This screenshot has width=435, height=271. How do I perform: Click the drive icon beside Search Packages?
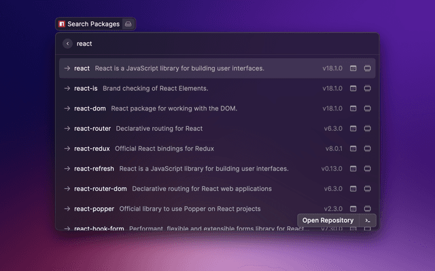coord(128,24)
